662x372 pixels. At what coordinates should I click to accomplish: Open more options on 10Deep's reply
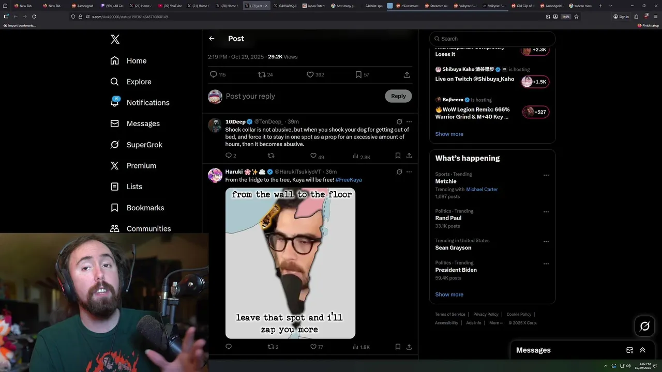[409, 122]
